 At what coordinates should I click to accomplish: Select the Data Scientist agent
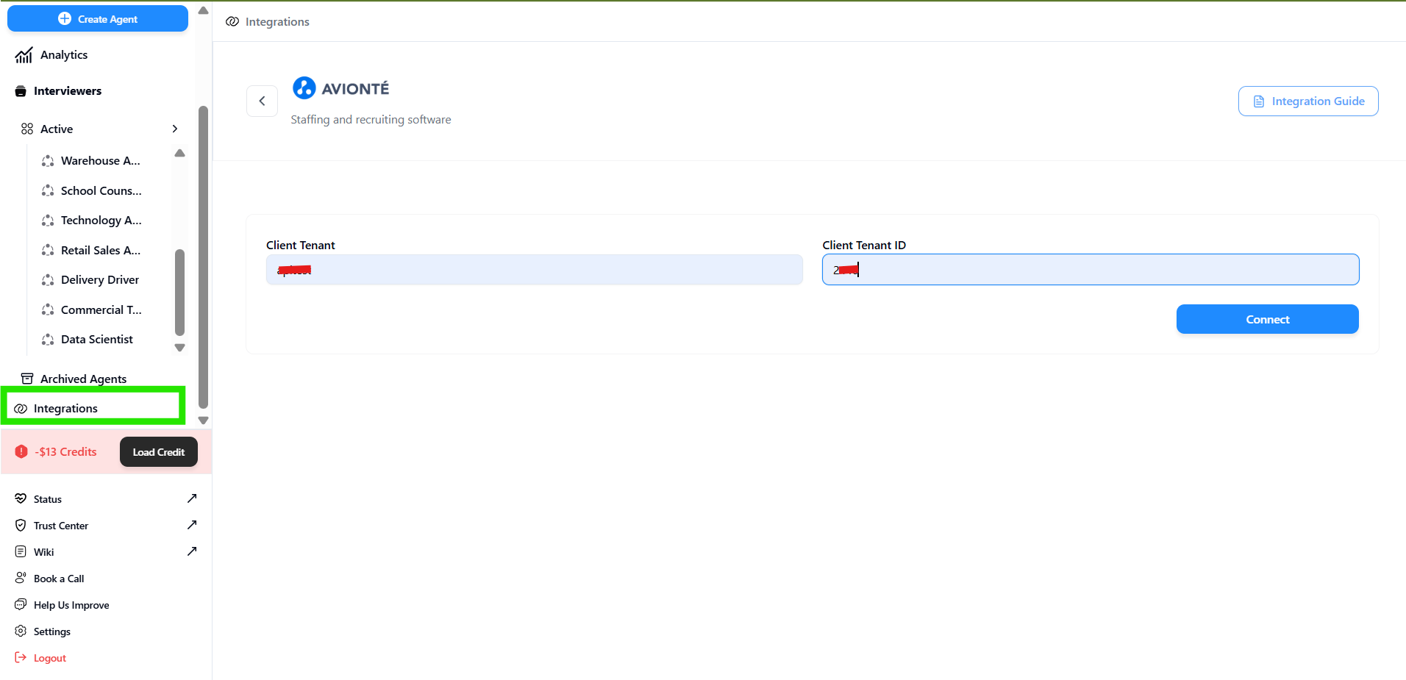[x=97, y=340]
